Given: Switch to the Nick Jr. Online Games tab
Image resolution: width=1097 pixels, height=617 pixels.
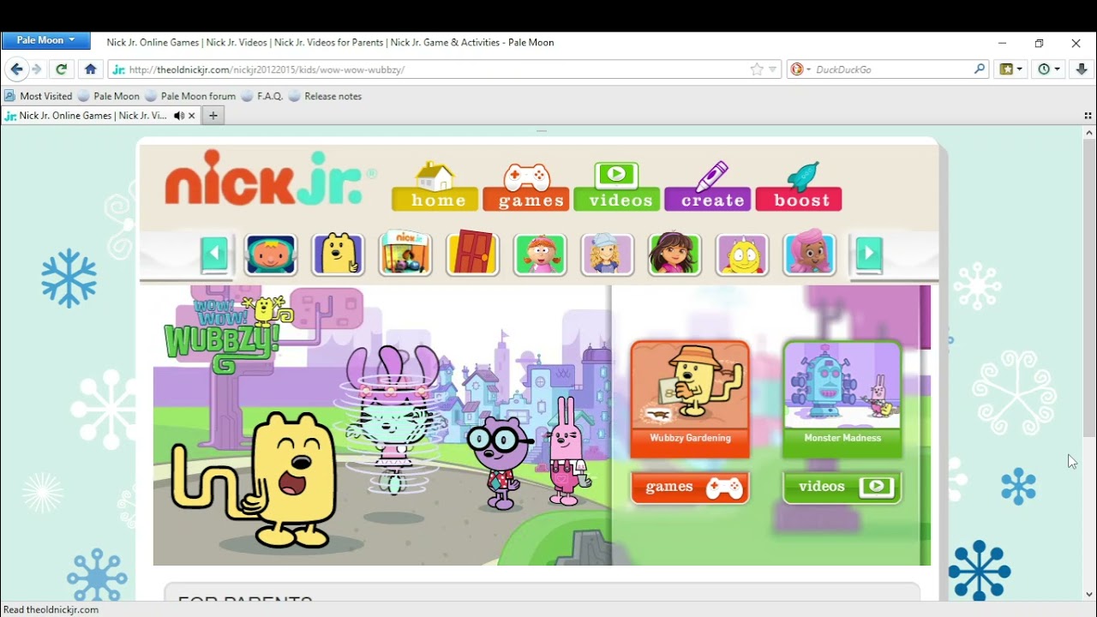Looking at the screenshot, I should point(93,116).
